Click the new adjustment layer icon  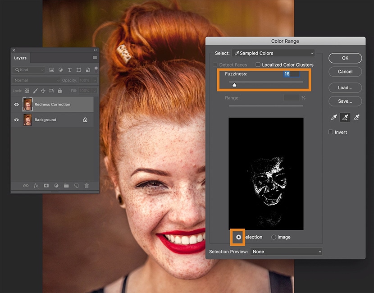[56, 186]
